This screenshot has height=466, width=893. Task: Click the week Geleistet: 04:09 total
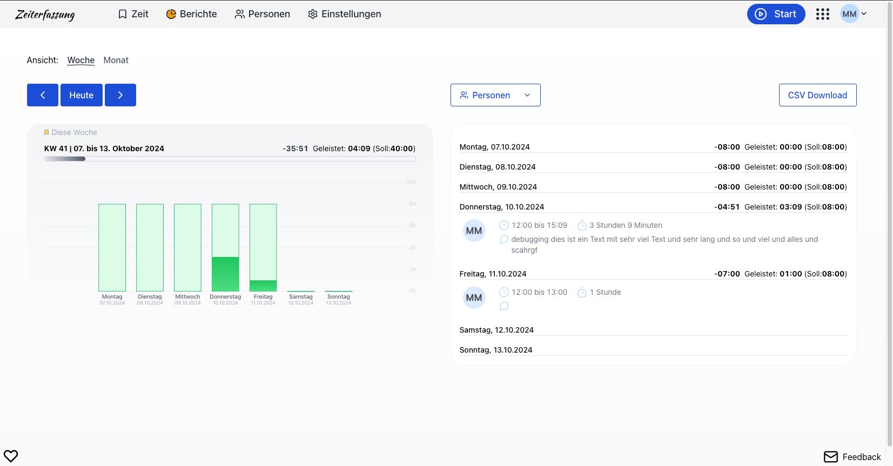(341, 148)
